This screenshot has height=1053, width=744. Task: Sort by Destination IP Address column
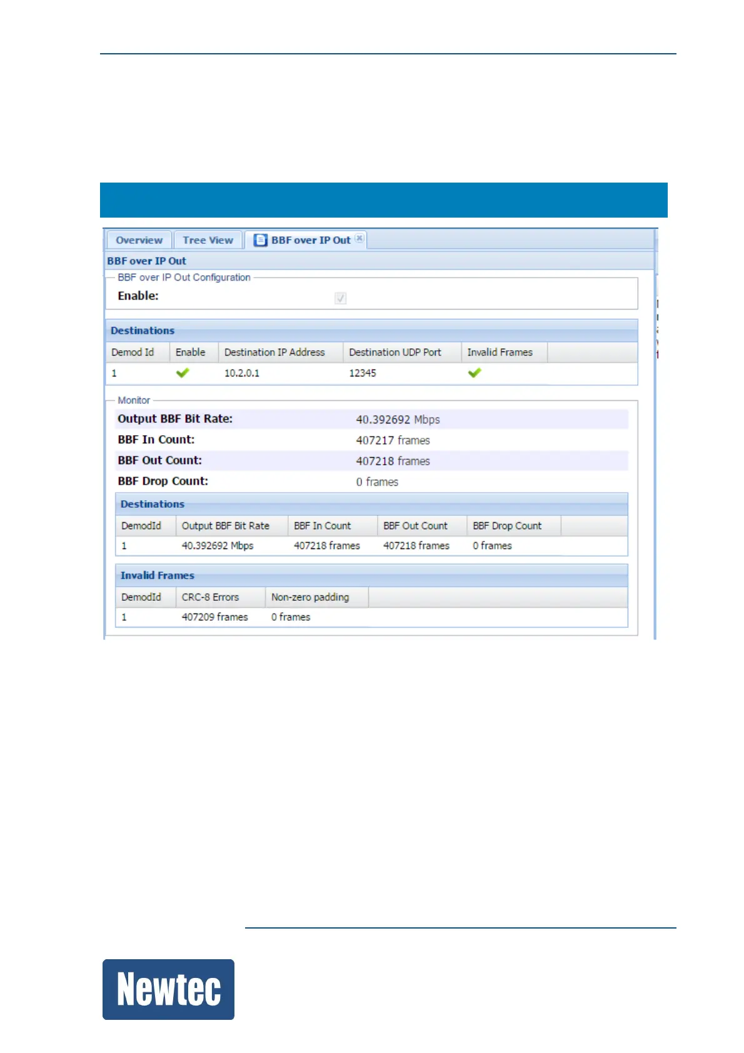[x=281, y=353]
